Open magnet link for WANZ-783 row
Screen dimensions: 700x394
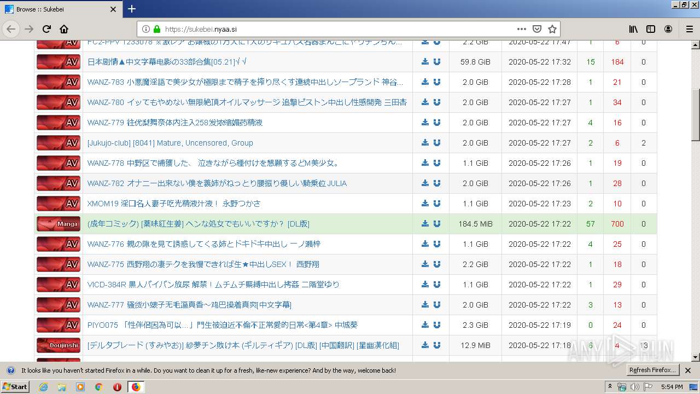pos(437,82)
